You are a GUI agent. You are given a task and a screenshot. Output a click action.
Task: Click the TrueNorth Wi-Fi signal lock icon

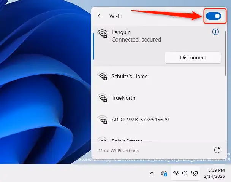[x=102, y=98]
